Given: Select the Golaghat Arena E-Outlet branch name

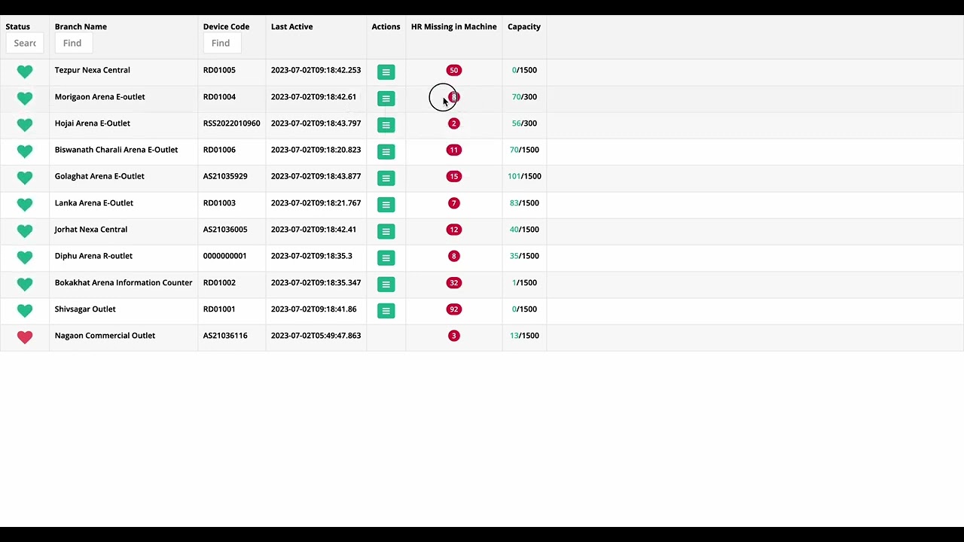Looking at the screenshot, I should (99, 176).
